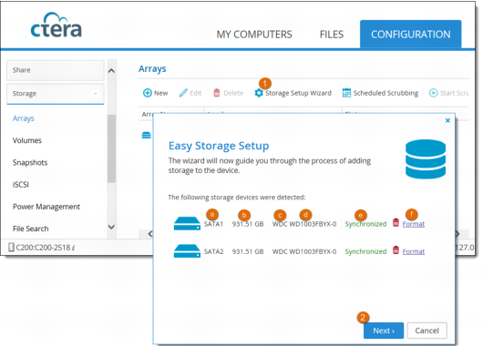Click the Delete trash icon in toolbar
Screen dimensions: 483x346
(x=217, y=93)
